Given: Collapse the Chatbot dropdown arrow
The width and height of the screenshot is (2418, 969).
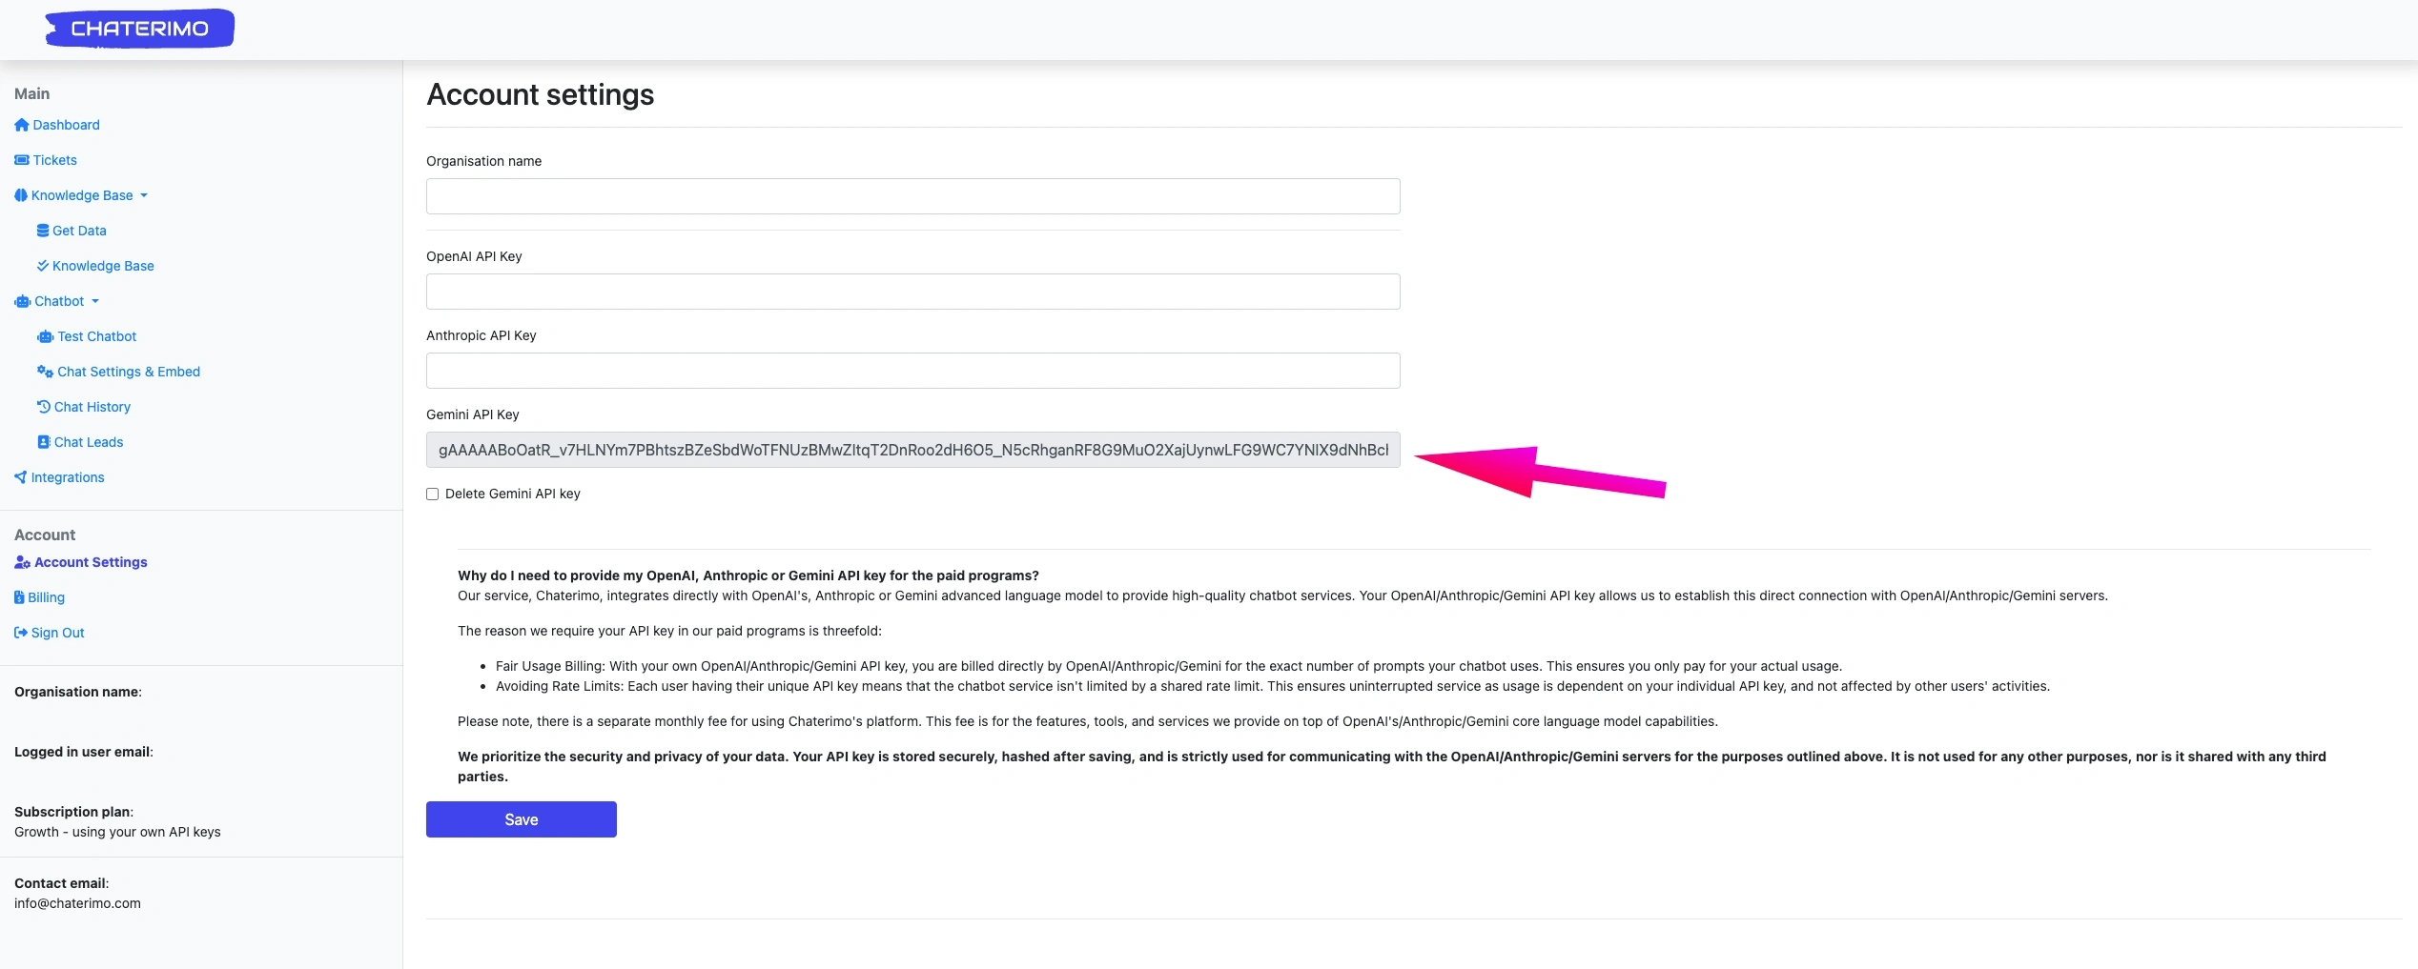Looking at the screenshot, I should coord(95,301).
